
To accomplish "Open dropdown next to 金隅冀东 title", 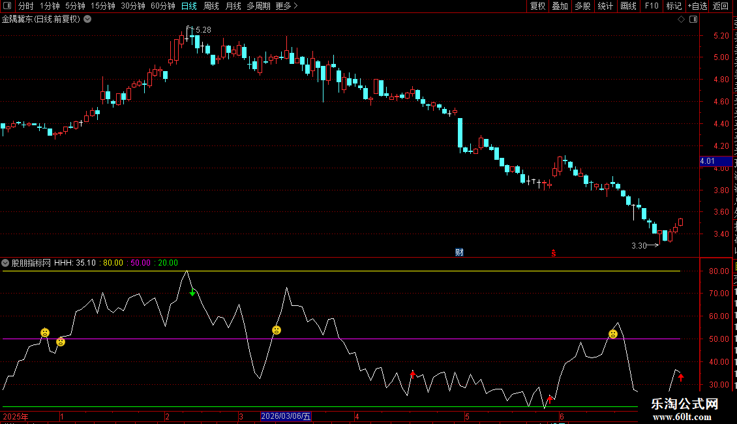I will (x=87, y=19).
